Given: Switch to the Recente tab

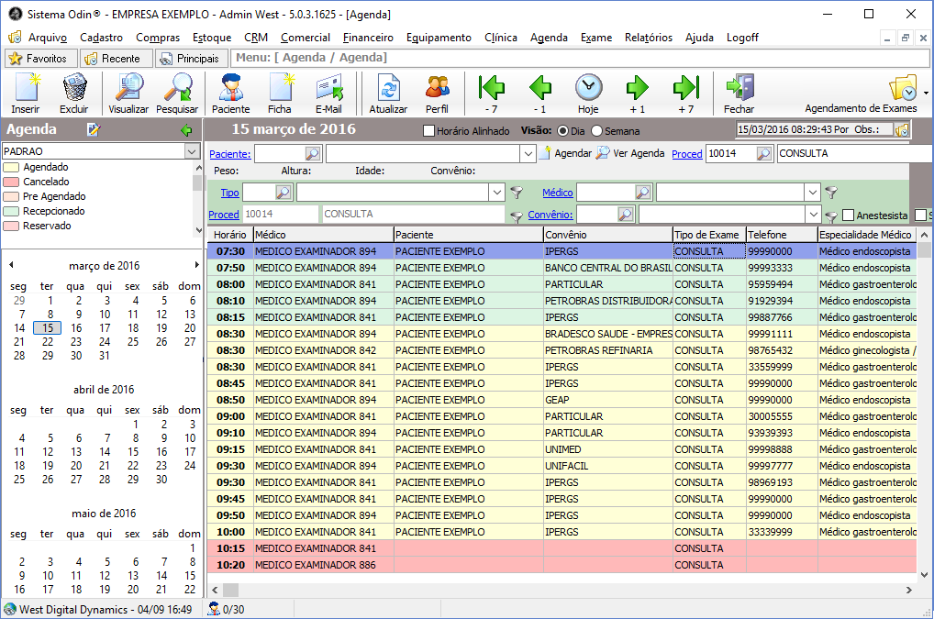Looking at the screenshot, I should click(x=115, y=59).
